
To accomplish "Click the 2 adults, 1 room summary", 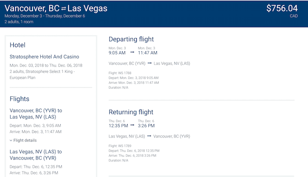I will coord(19,22).
